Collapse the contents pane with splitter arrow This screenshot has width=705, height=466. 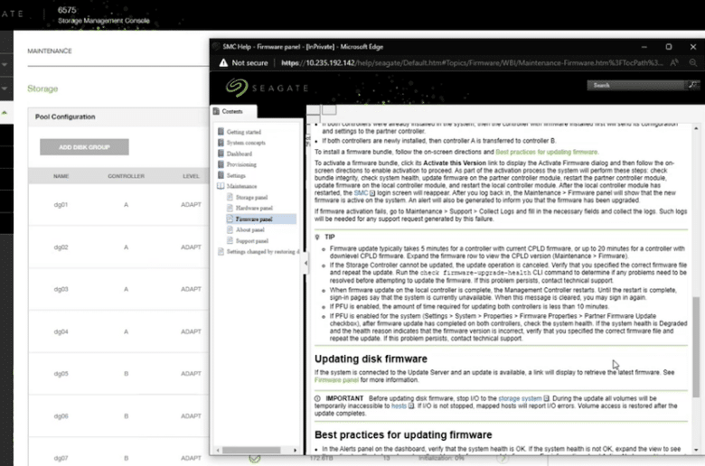[x=305, y=264]
